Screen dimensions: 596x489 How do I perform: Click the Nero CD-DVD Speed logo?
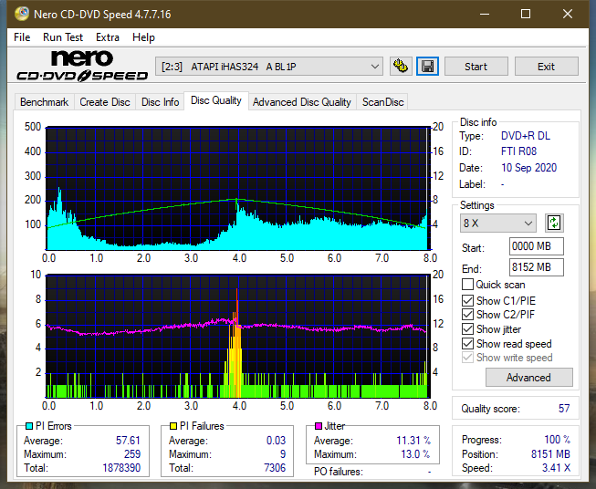pos(82,66)
